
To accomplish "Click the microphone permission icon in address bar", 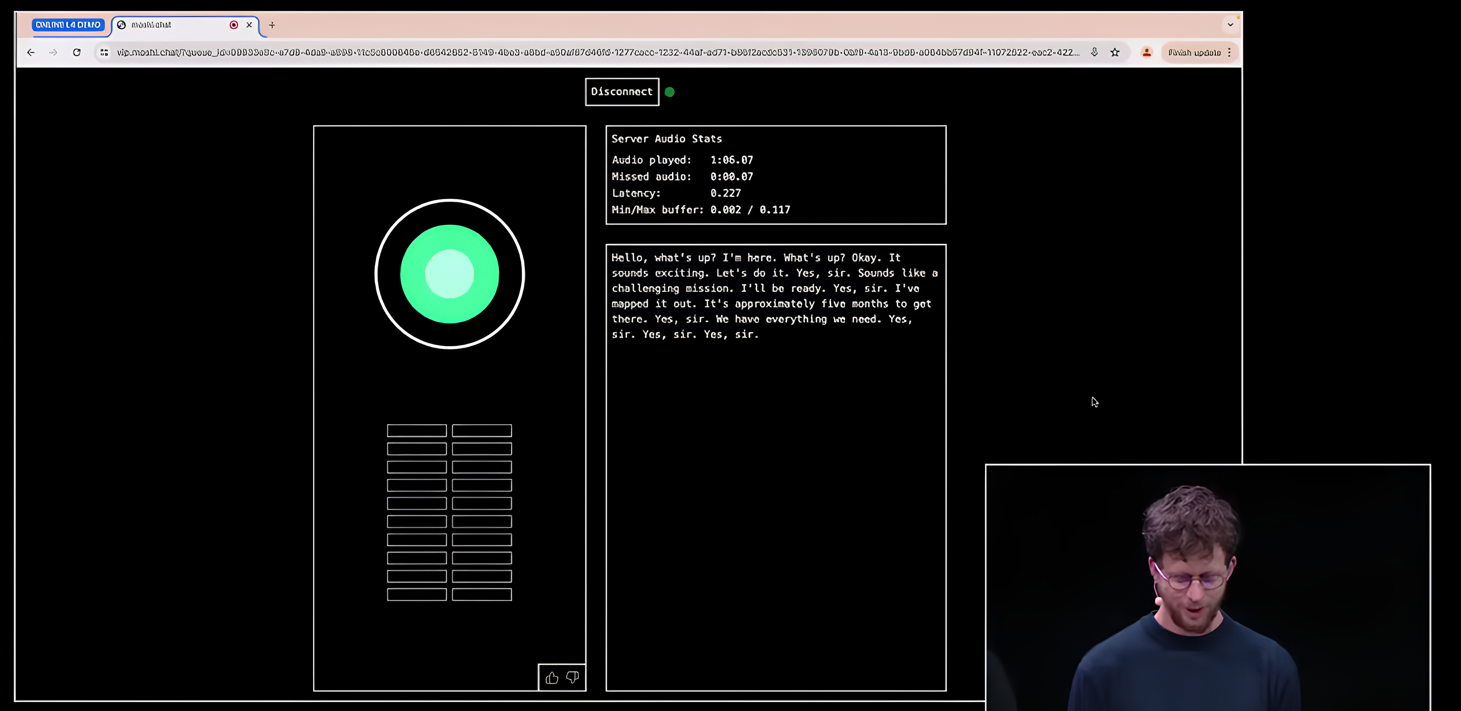I will coord(1094,52).
